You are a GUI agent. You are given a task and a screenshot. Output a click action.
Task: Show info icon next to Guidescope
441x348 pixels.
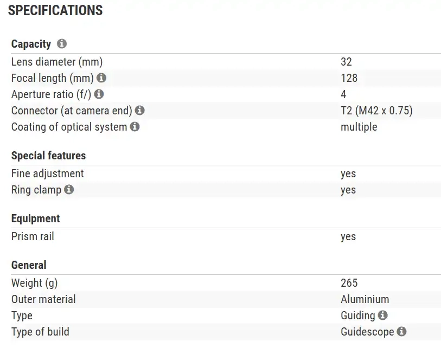point(402,331)
